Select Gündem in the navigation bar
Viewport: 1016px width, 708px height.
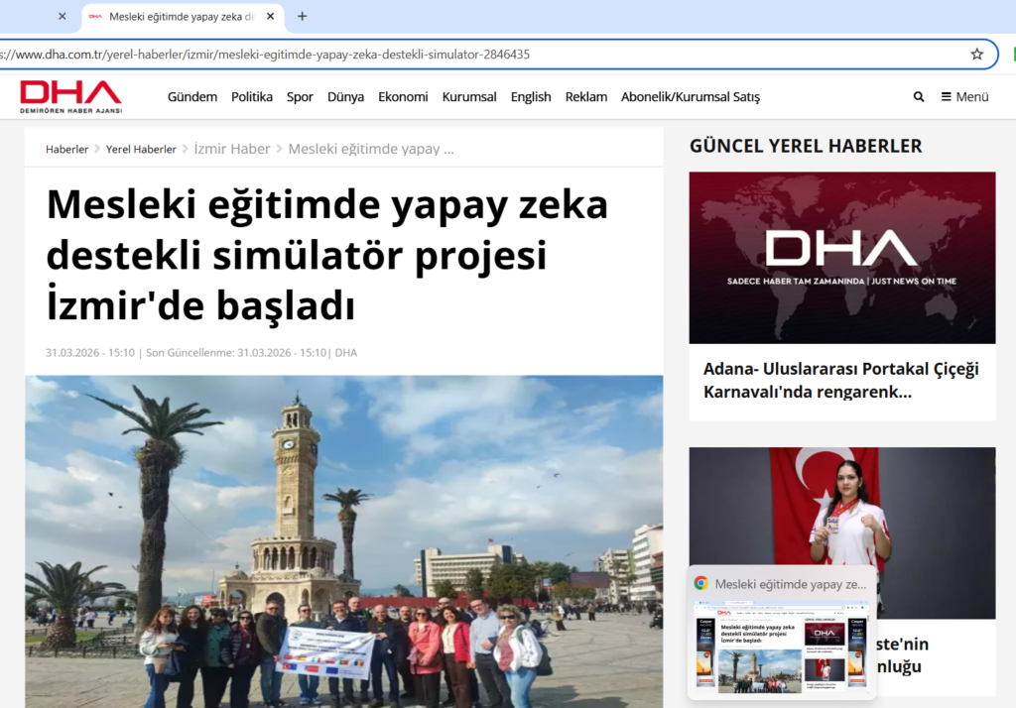coord(191,97)
